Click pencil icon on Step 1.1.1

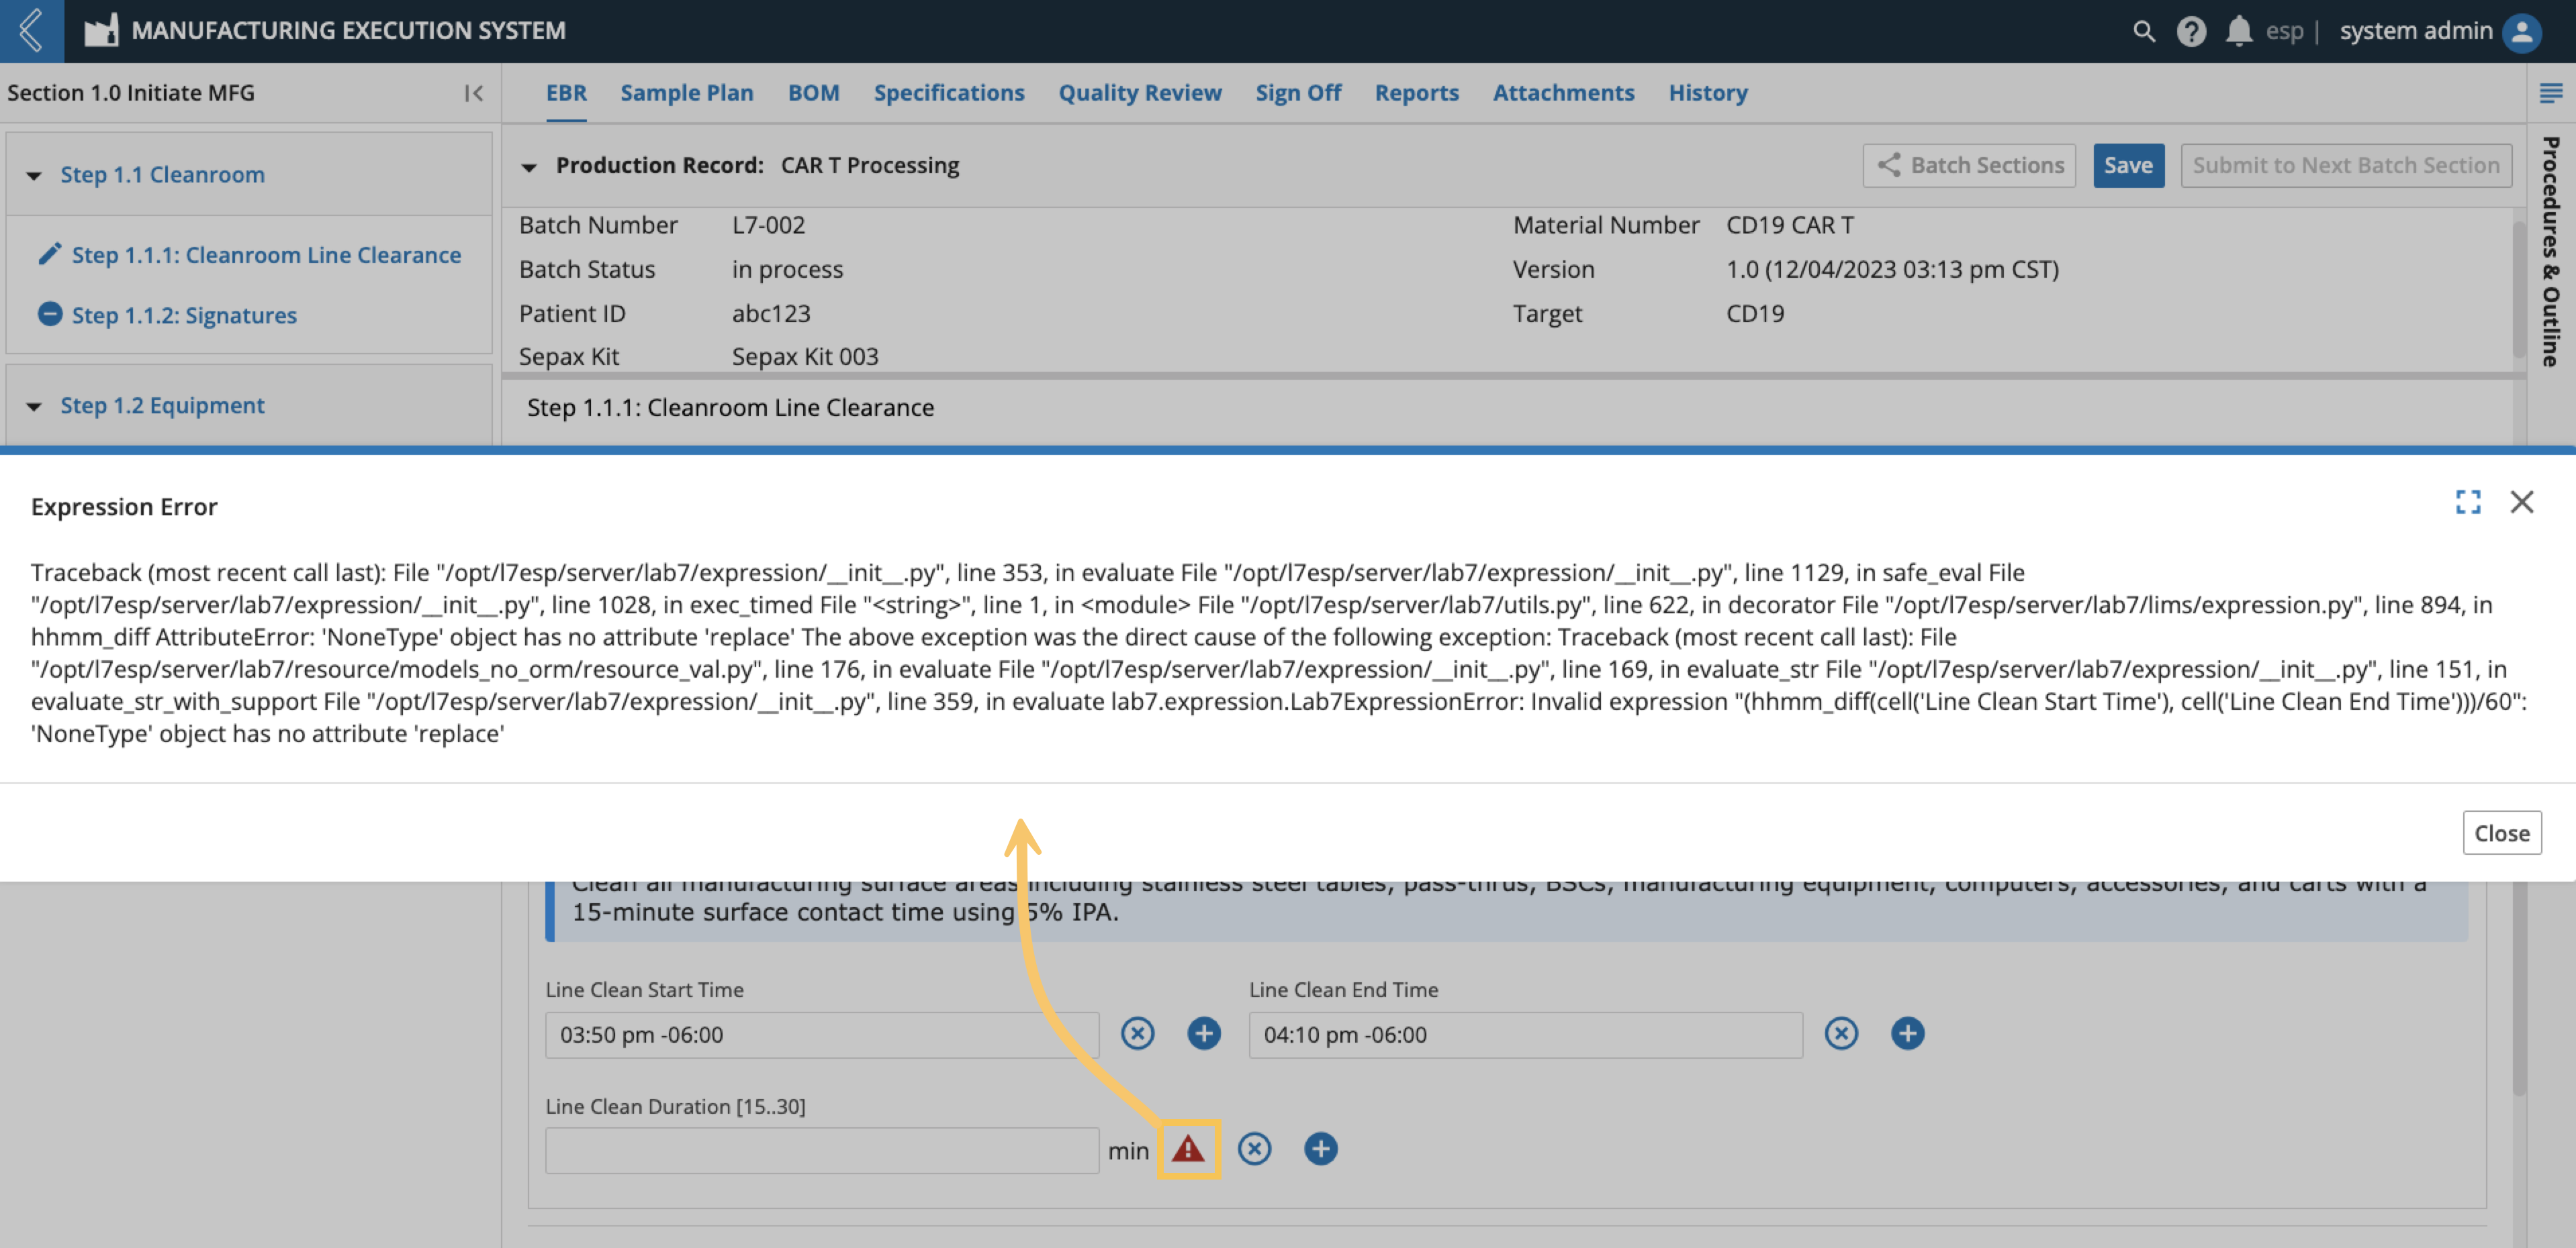coord(49,254)
